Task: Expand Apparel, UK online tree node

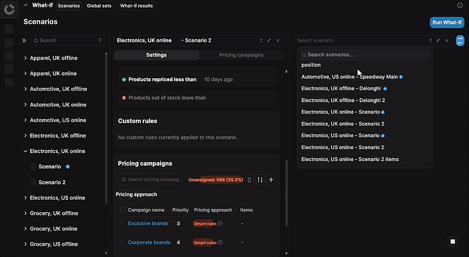Action: [x=26, y=74]
